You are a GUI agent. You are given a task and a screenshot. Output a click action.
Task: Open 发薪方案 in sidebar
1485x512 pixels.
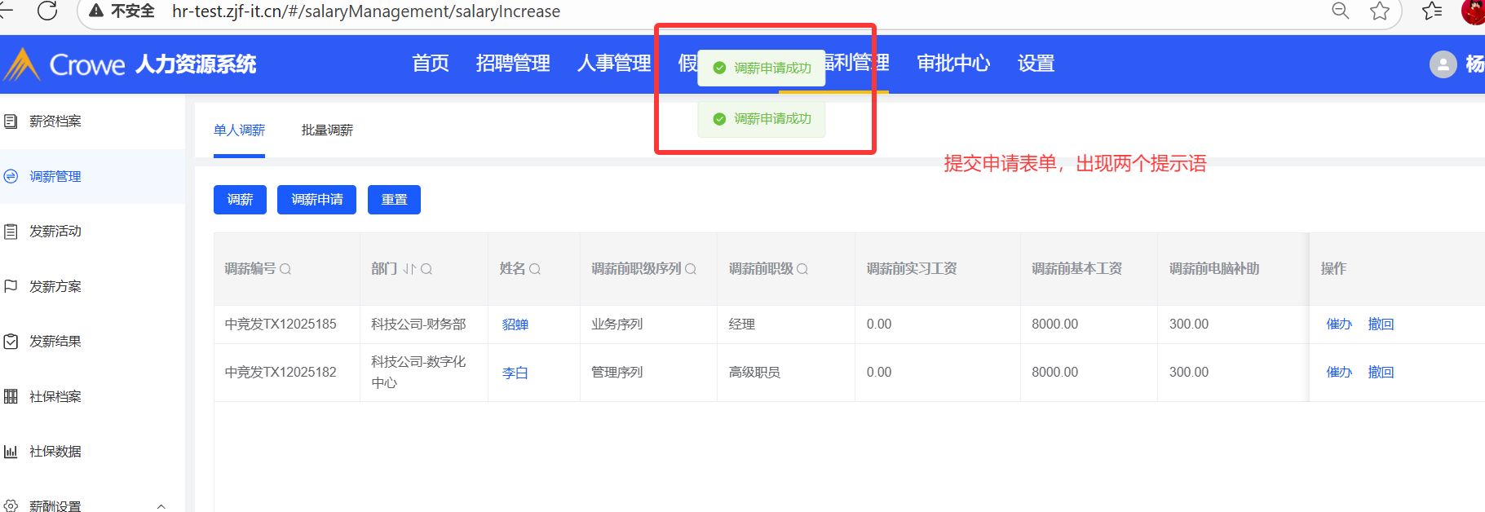pos(55,286)
